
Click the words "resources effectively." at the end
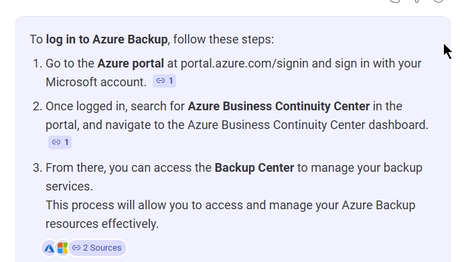pos(102,224)
